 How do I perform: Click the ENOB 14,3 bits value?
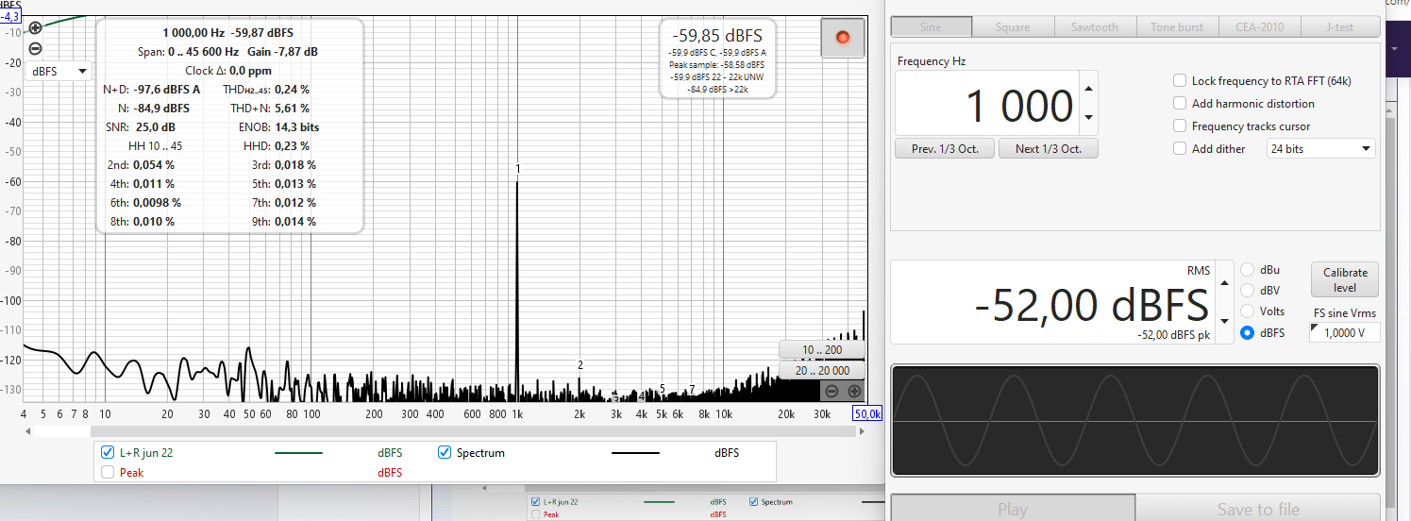(x=296, y=127)
